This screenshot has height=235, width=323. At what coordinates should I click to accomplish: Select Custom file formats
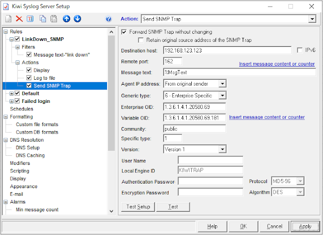tap(37, 124)
